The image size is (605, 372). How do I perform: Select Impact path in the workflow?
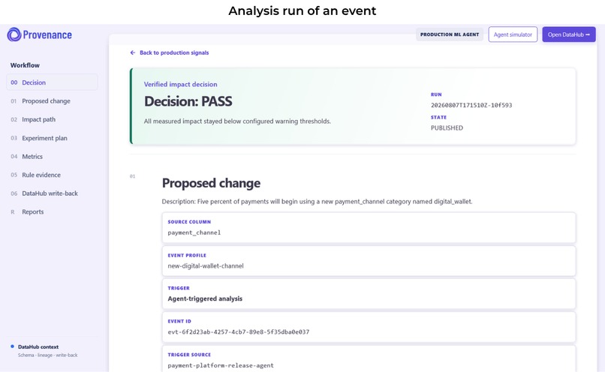38,119
